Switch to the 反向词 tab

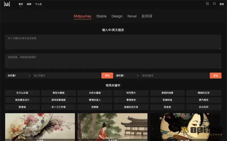pos(147,16)
